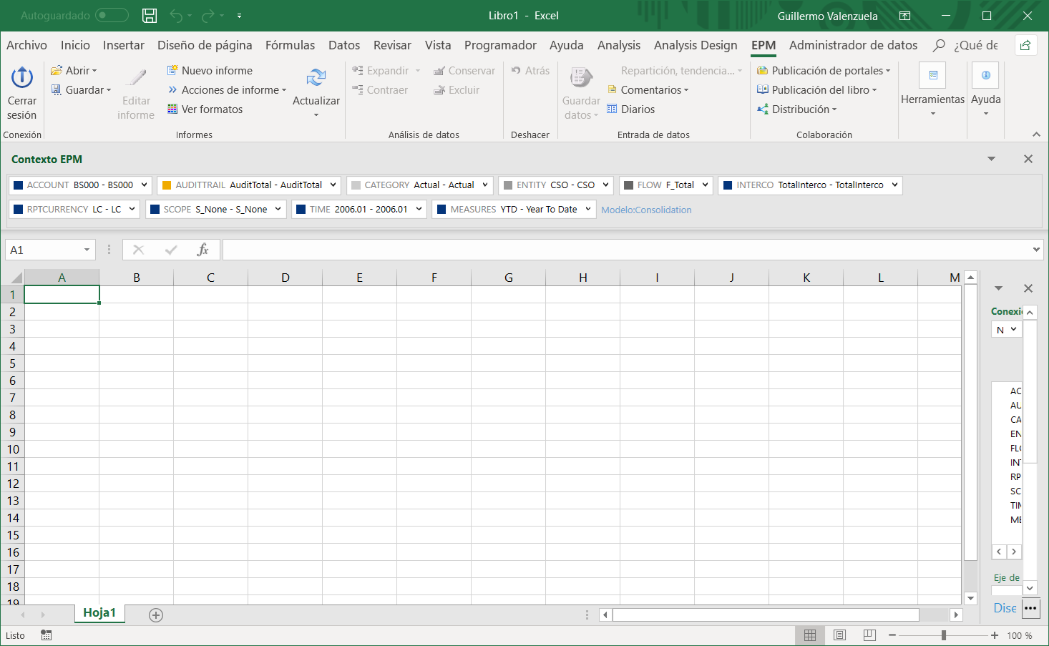Open the TIME 2006.01 dropdown

click(419, 210)
